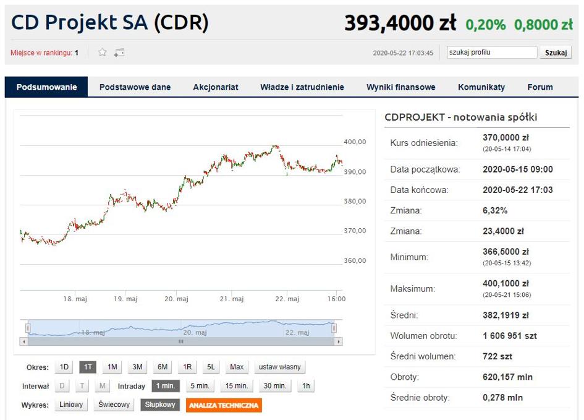Switch chart type to Świecowy

[x=114, y=405]
